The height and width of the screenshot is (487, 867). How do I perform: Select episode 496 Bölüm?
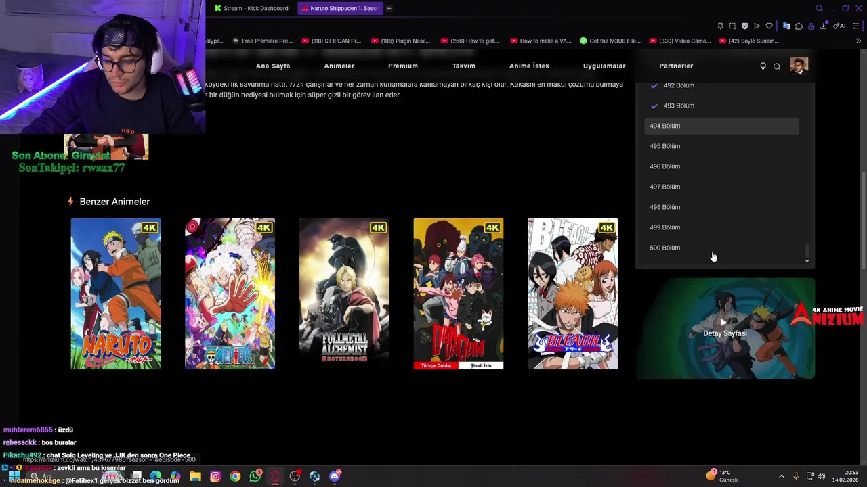click(x=722, y=166)
